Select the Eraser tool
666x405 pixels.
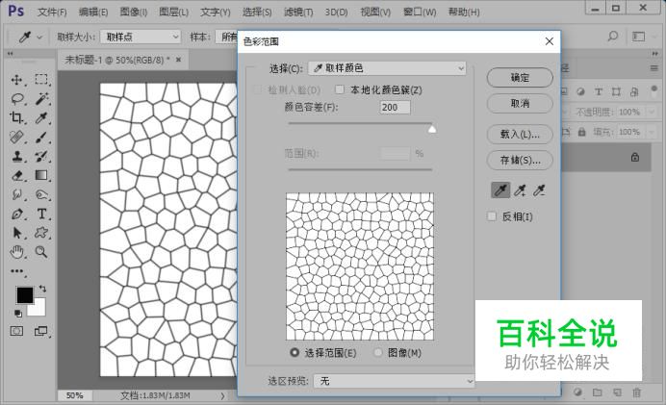(17, 176)
